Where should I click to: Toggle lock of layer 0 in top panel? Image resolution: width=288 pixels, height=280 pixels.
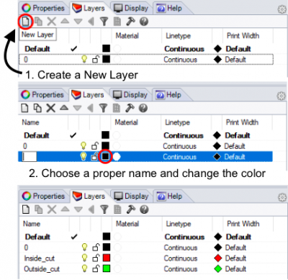(x=96, y=59)
